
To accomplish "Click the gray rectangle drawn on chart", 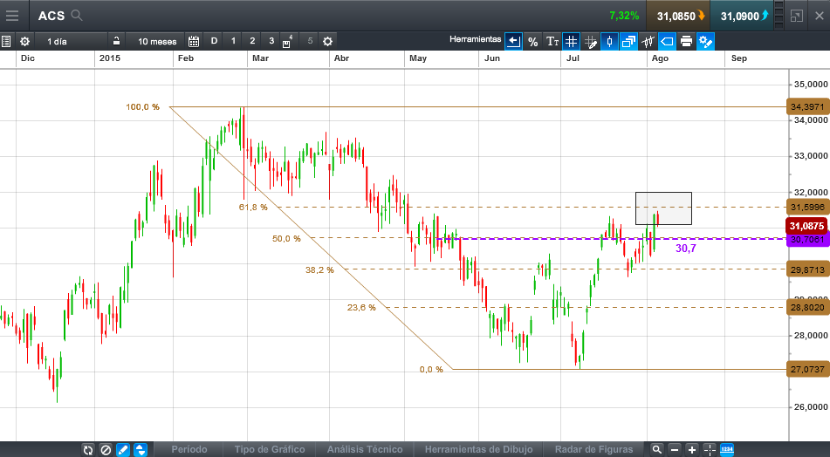I will 663,208.
